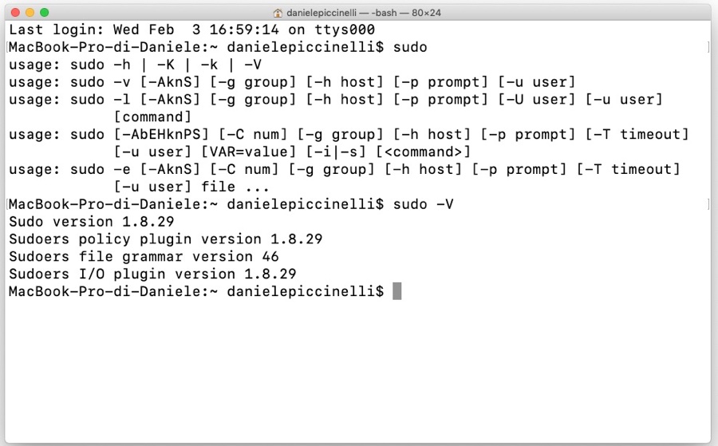This screenshot has width=718, height=446.
Task: Click the first "sudo" command typed at prompt
Action: (x=410, y=48)
